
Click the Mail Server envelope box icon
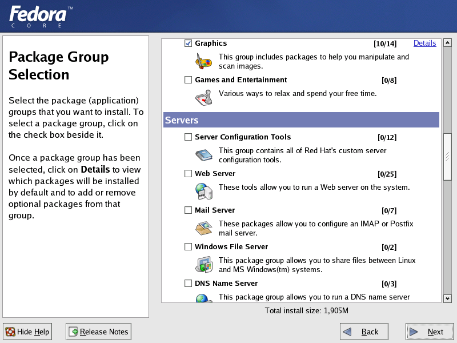click(x=204, y=228)
